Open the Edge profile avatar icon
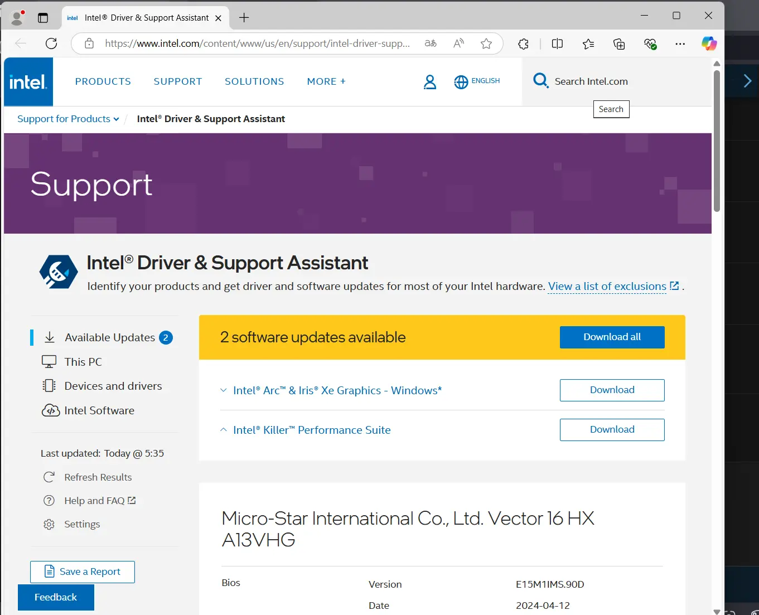759x615 pixels. click(17, 18)
